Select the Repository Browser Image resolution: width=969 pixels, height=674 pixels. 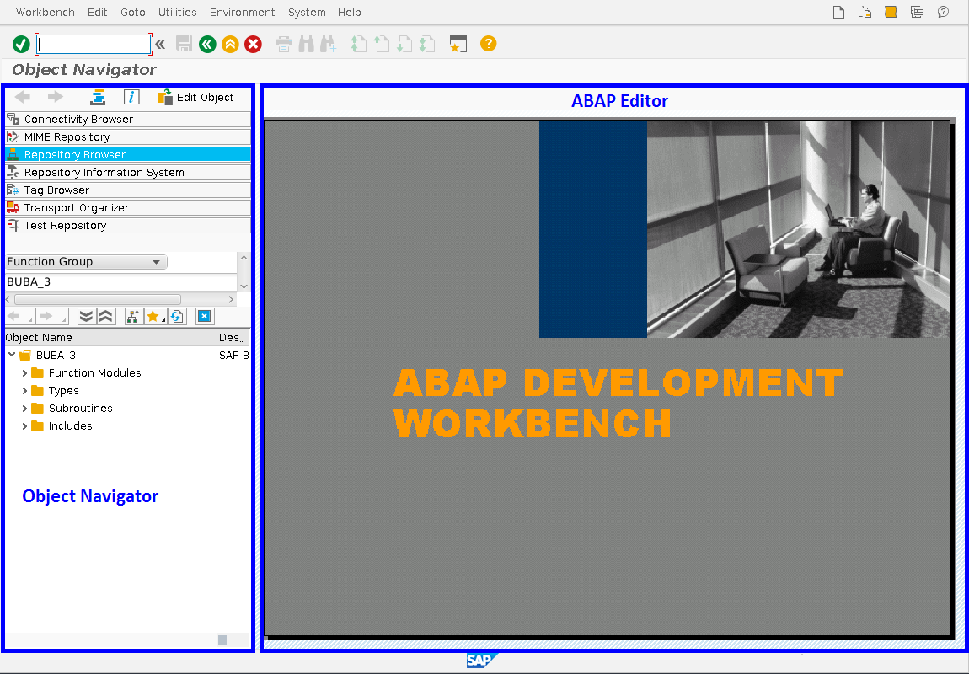128,154
